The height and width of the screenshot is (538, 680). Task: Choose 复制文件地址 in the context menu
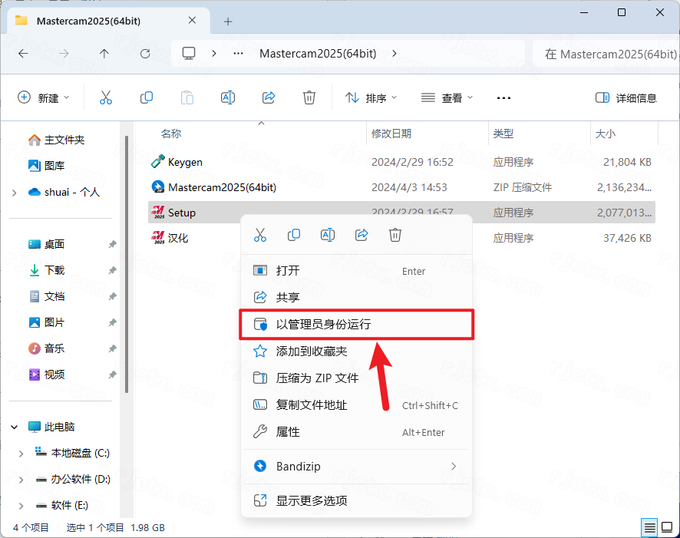point(356,405)
